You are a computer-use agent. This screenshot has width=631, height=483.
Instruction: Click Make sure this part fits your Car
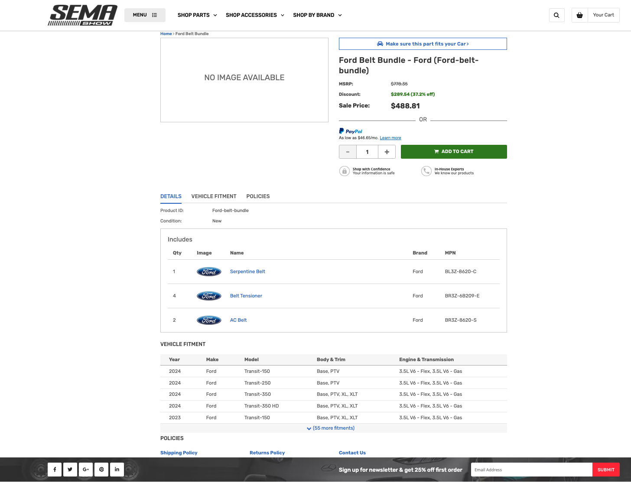click(x=423, y=44)
